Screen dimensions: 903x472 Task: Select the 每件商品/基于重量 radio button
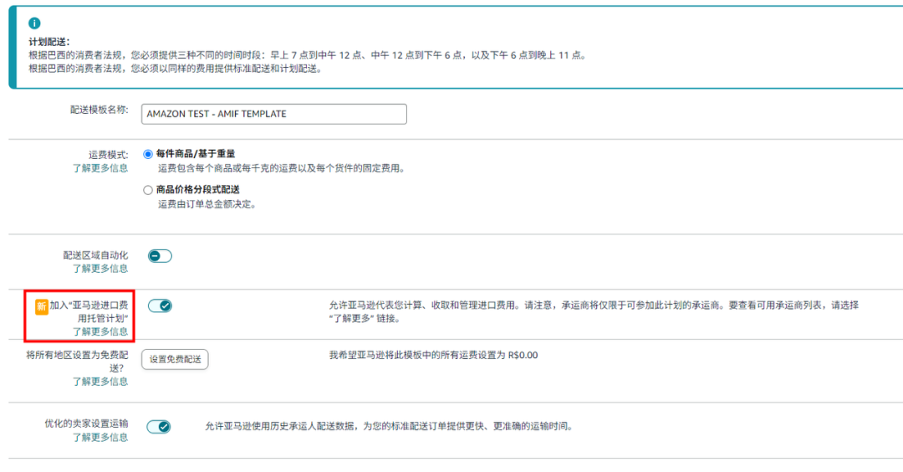pos(148,154)
